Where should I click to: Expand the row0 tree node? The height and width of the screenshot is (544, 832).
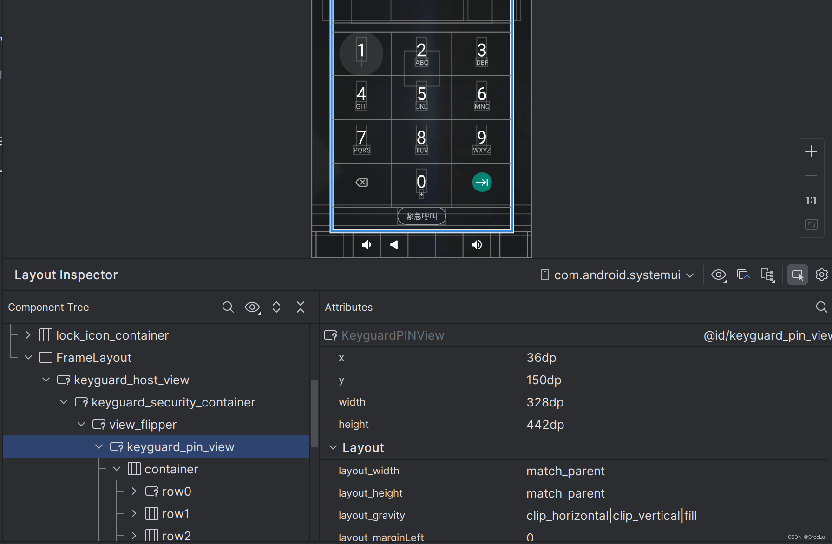tap(134, 491)
